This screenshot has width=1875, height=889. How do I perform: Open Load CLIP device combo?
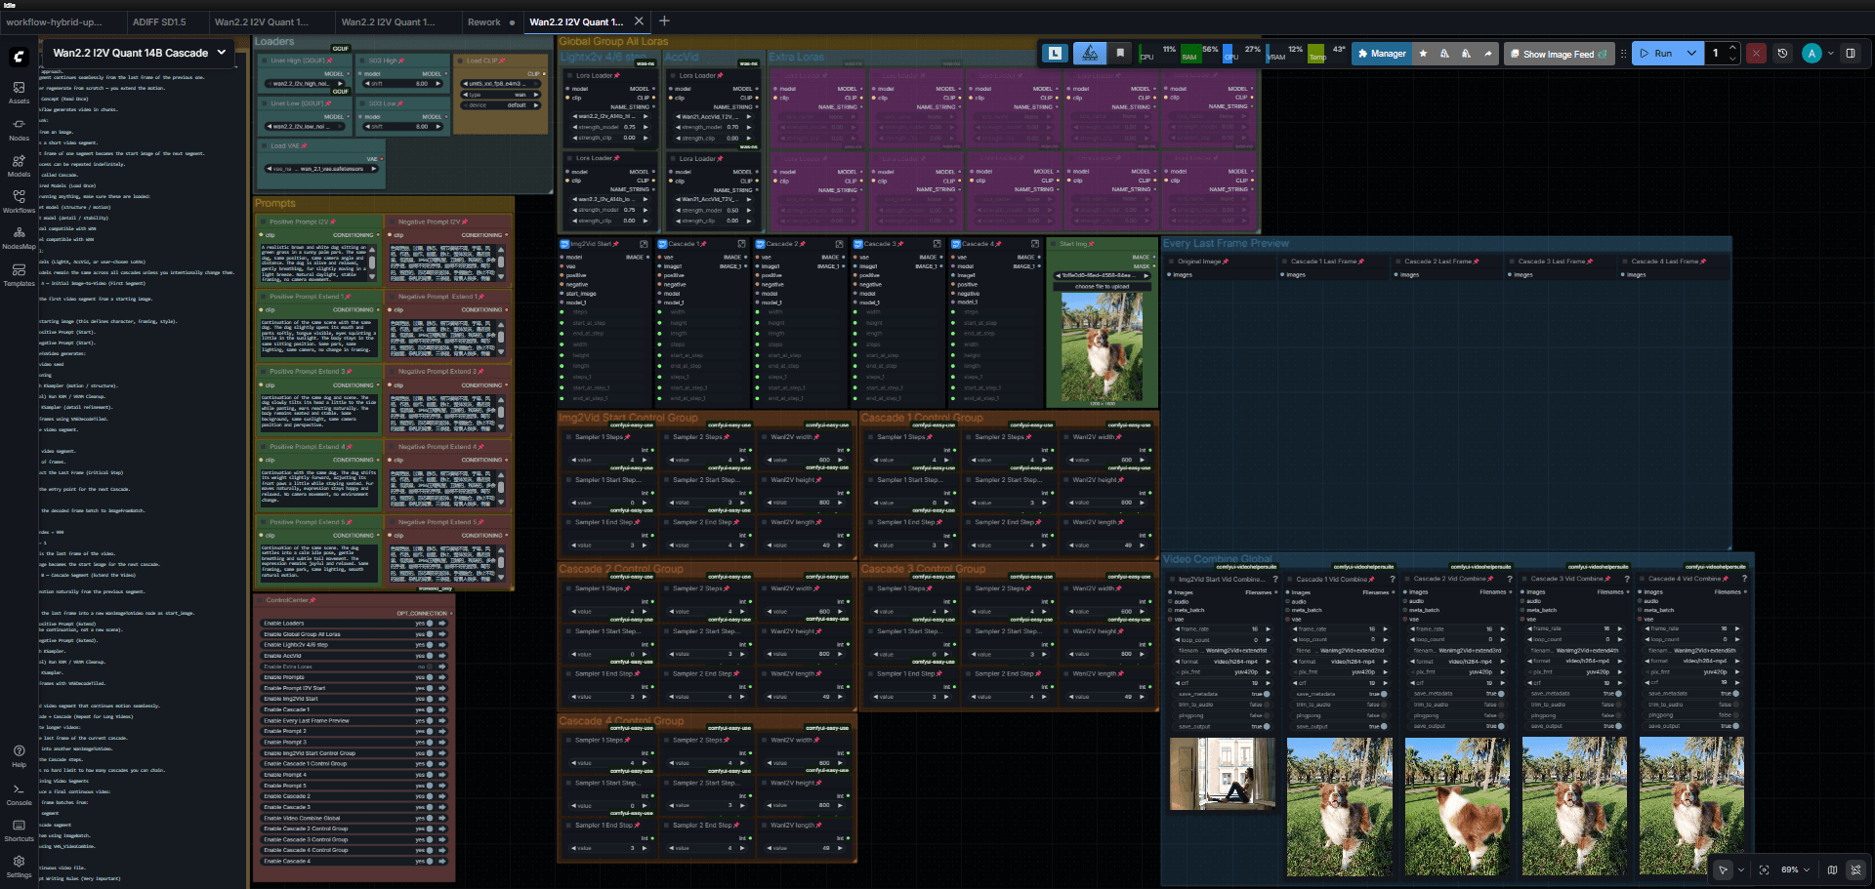pyautogui.click(x=501, y=105)
